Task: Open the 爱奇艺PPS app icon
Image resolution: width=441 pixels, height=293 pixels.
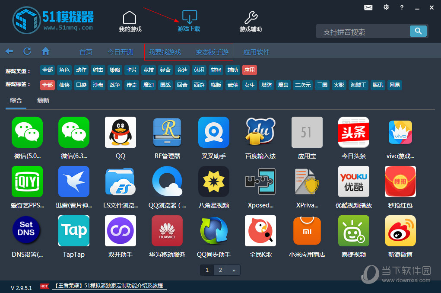Action: click(27, 182)
